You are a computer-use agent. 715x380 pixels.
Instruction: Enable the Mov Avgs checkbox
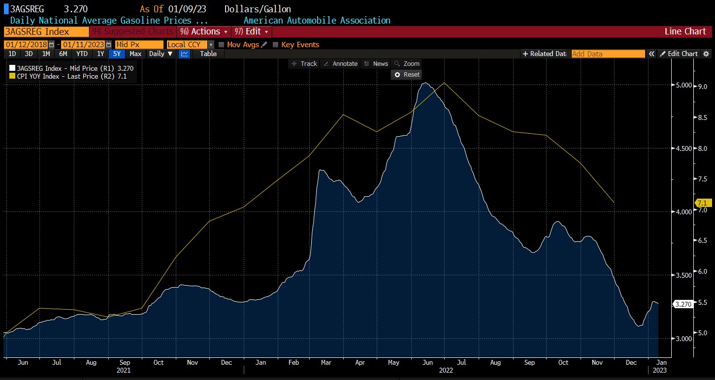click(x=222, y=45)
